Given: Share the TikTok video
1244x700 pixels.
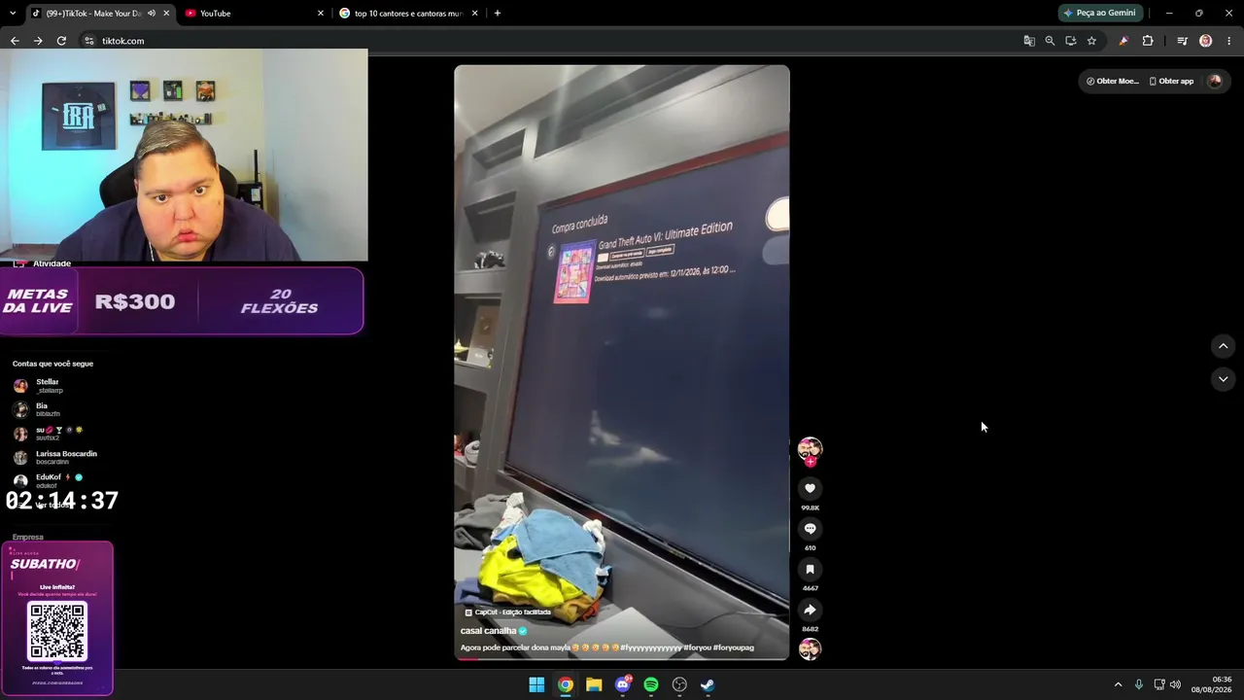Looking at the screenshot, I should click(x=810, y=610).
